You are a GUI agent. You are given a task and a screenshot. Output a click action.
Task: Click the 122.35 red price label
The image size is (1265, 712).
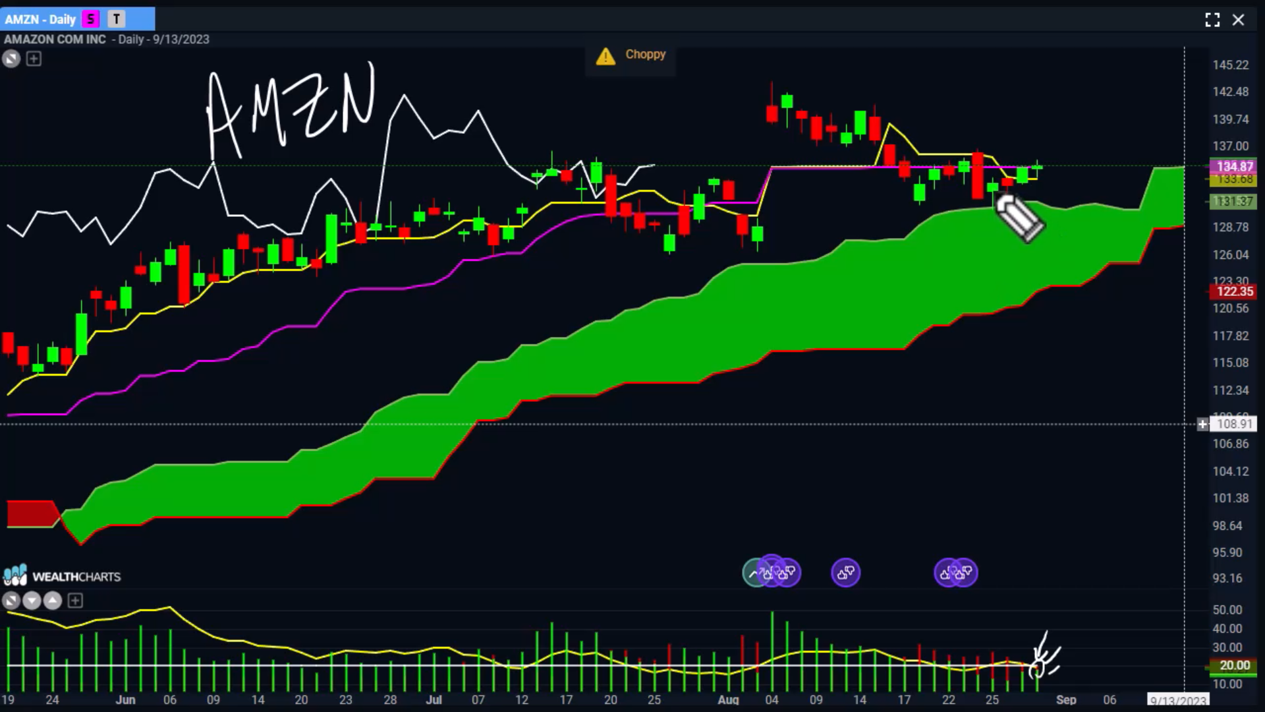(x=1233, y=291)
